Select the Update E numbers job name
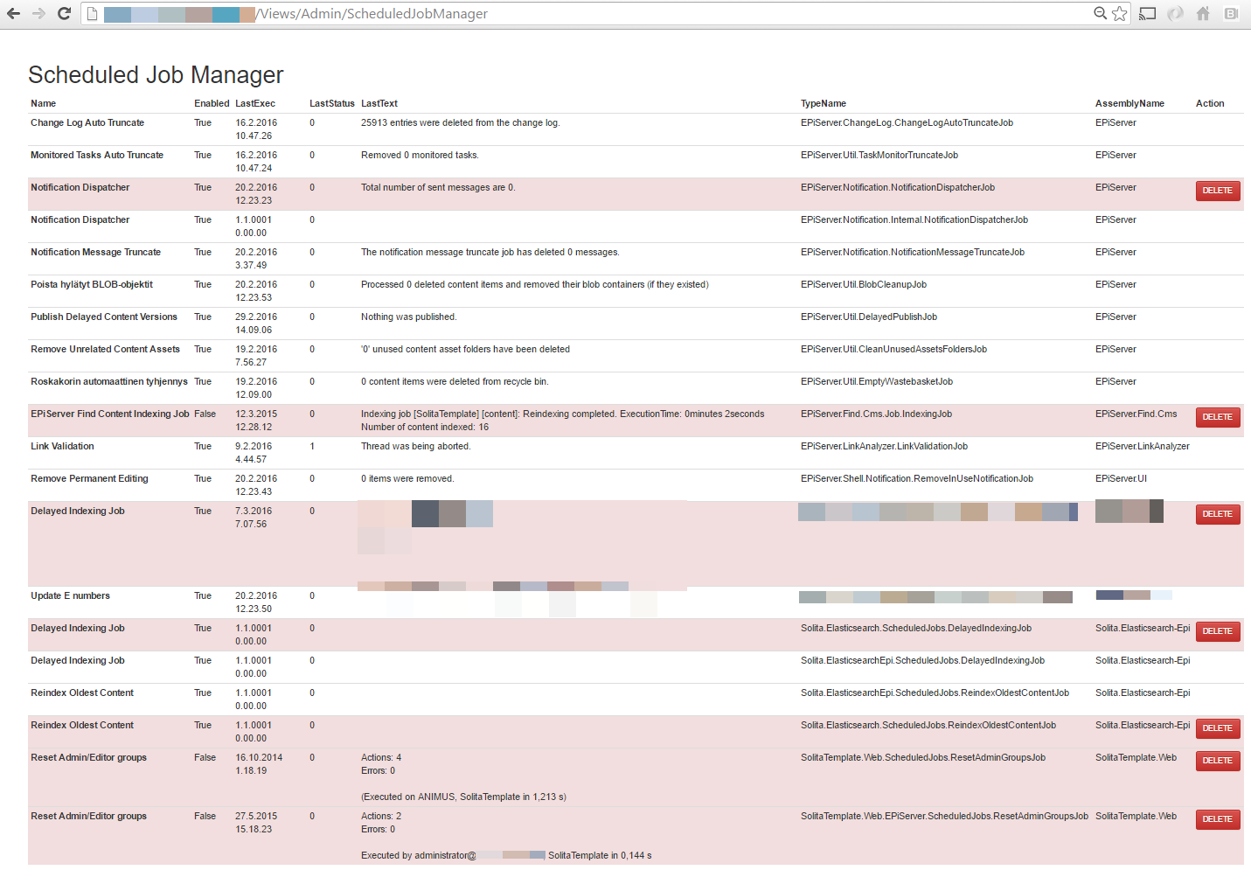 point(70,595)
